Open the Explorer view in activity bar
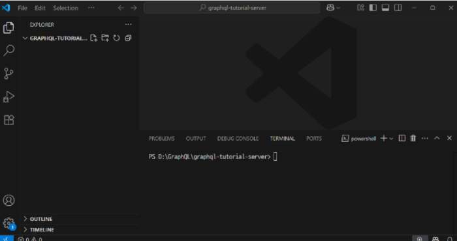Screen dimensions: 457x241 [x=8, y=27]
